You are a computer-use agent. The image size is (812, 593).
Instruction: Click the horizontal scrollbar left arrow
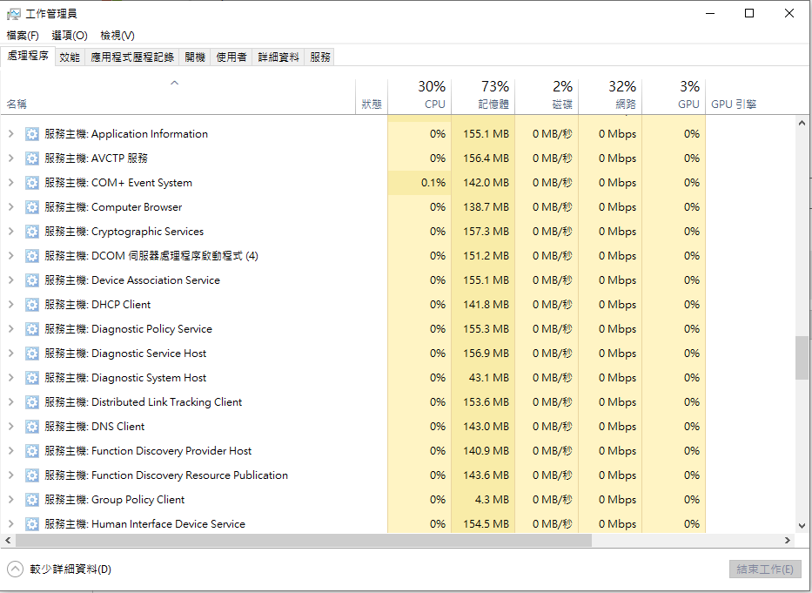coord(8,540)
